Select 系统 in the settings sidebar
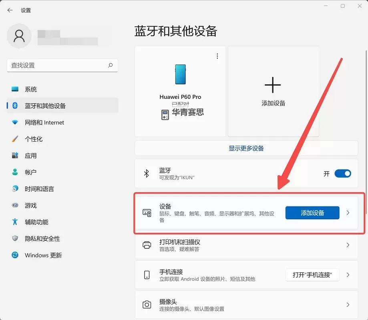 tap(32, 89)
